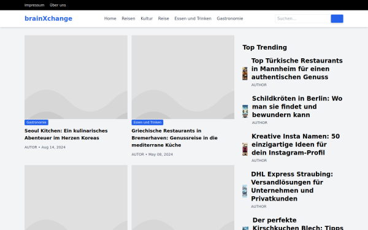Image resolution: width=368 pixels, height=230 pixels.
Task: Click thumbnail beside Schildkröten in Berlin article
Action: click(x=245, y=111)
